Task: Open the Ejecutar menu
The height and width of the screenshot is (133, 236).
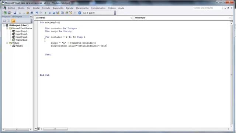Action: (x=70, y=8)
